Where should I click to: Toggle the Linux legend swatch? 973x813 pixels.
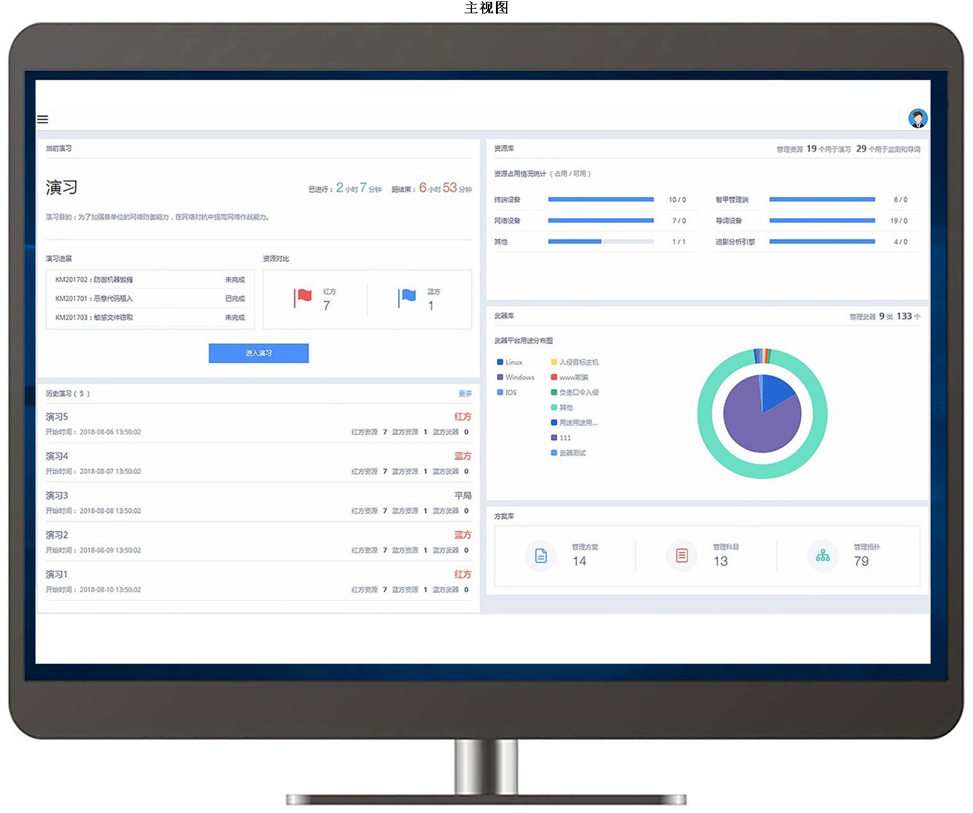coord(500,362)
